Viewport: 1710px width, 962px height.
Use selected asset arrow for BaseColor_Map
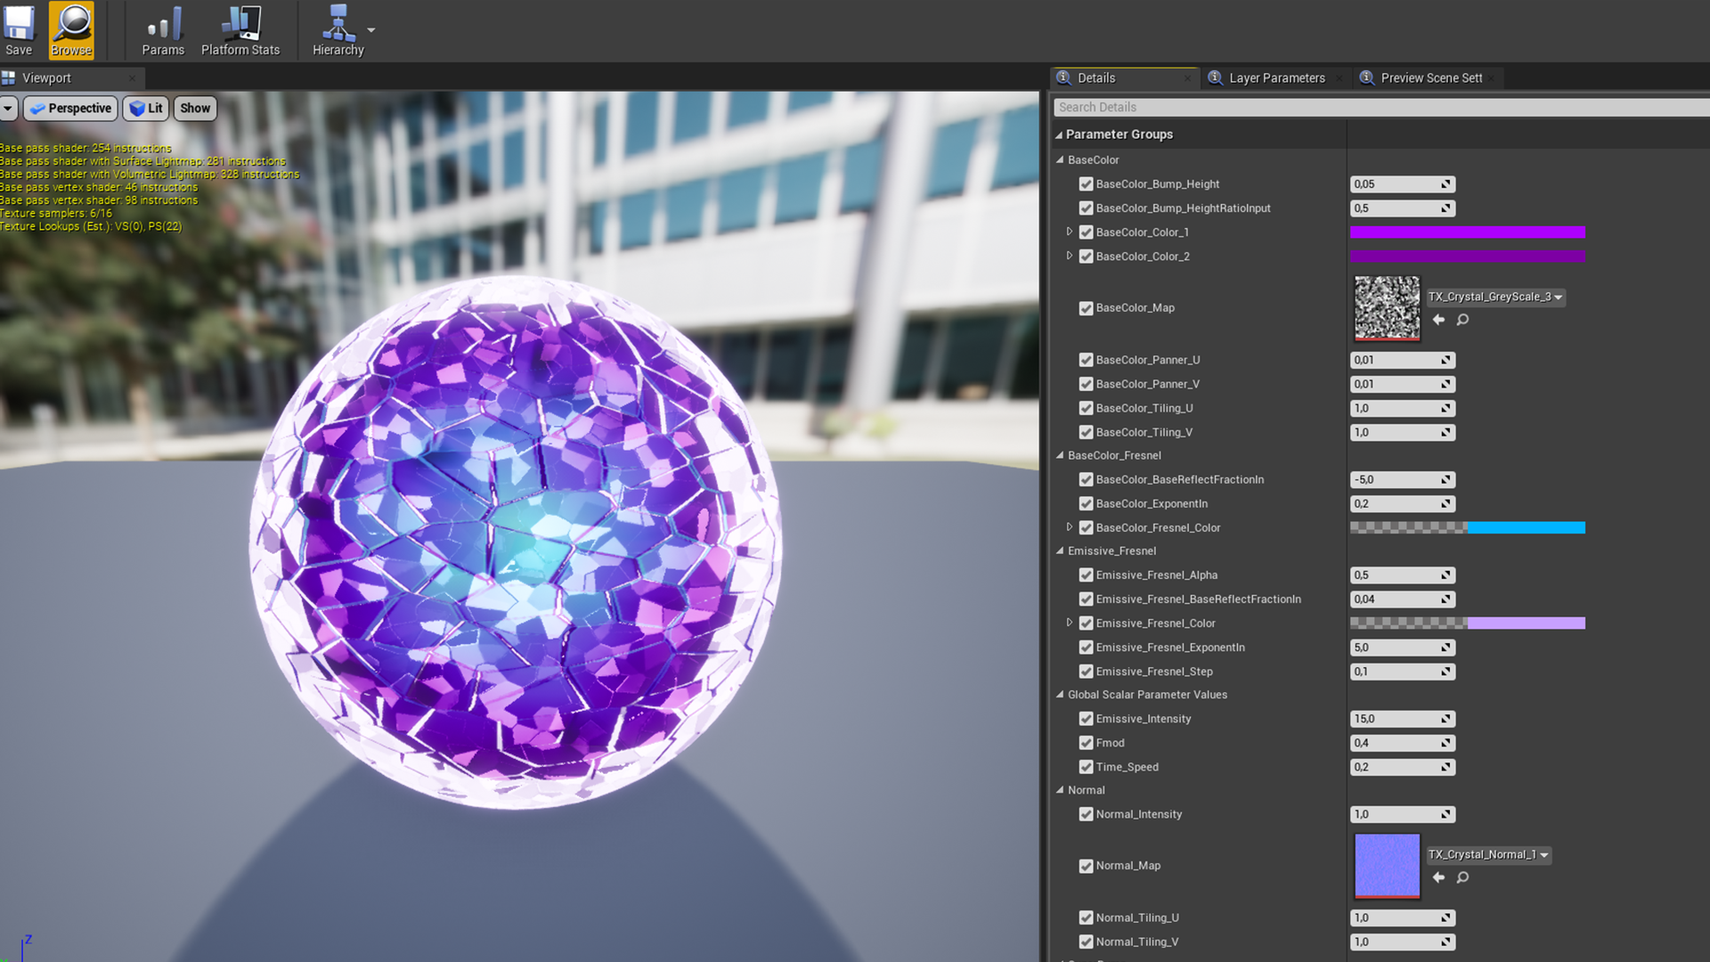point(1438,320)
